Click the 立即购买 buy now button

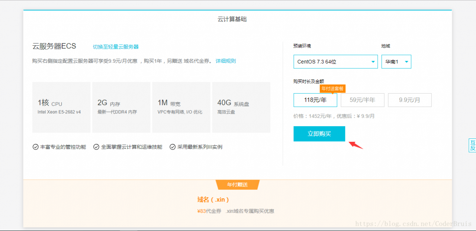tap(319, 134)
